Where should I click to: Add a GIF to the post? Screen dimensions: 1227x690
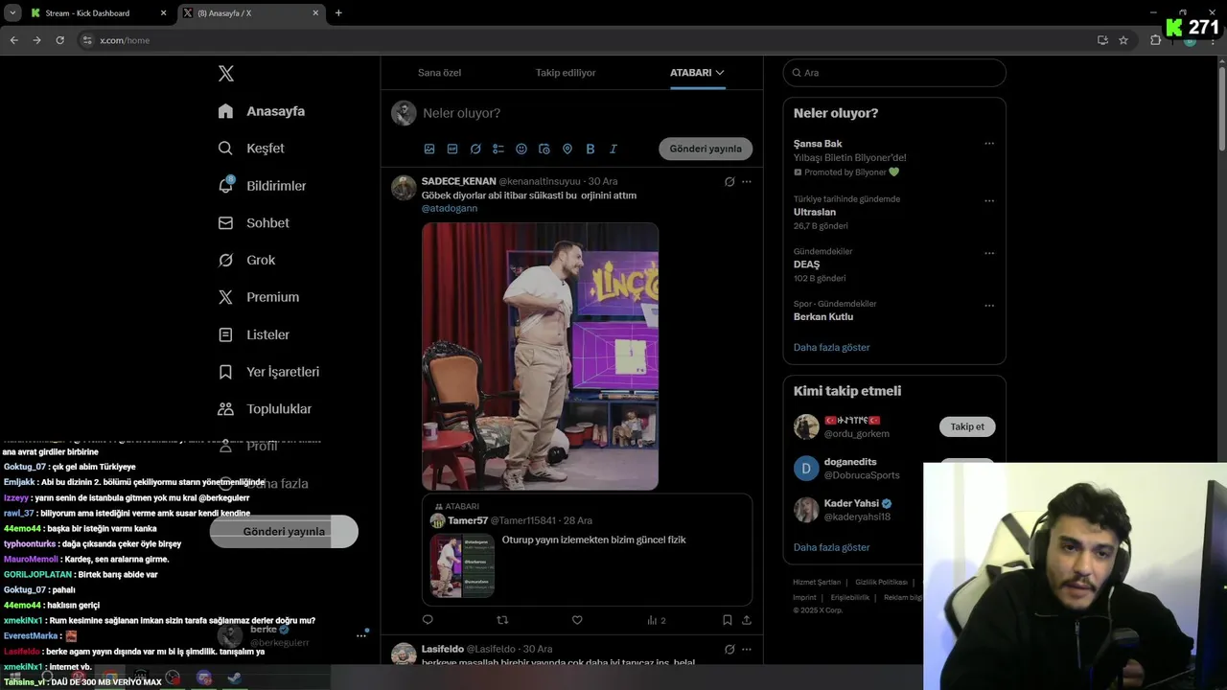[x=452, y=149]
